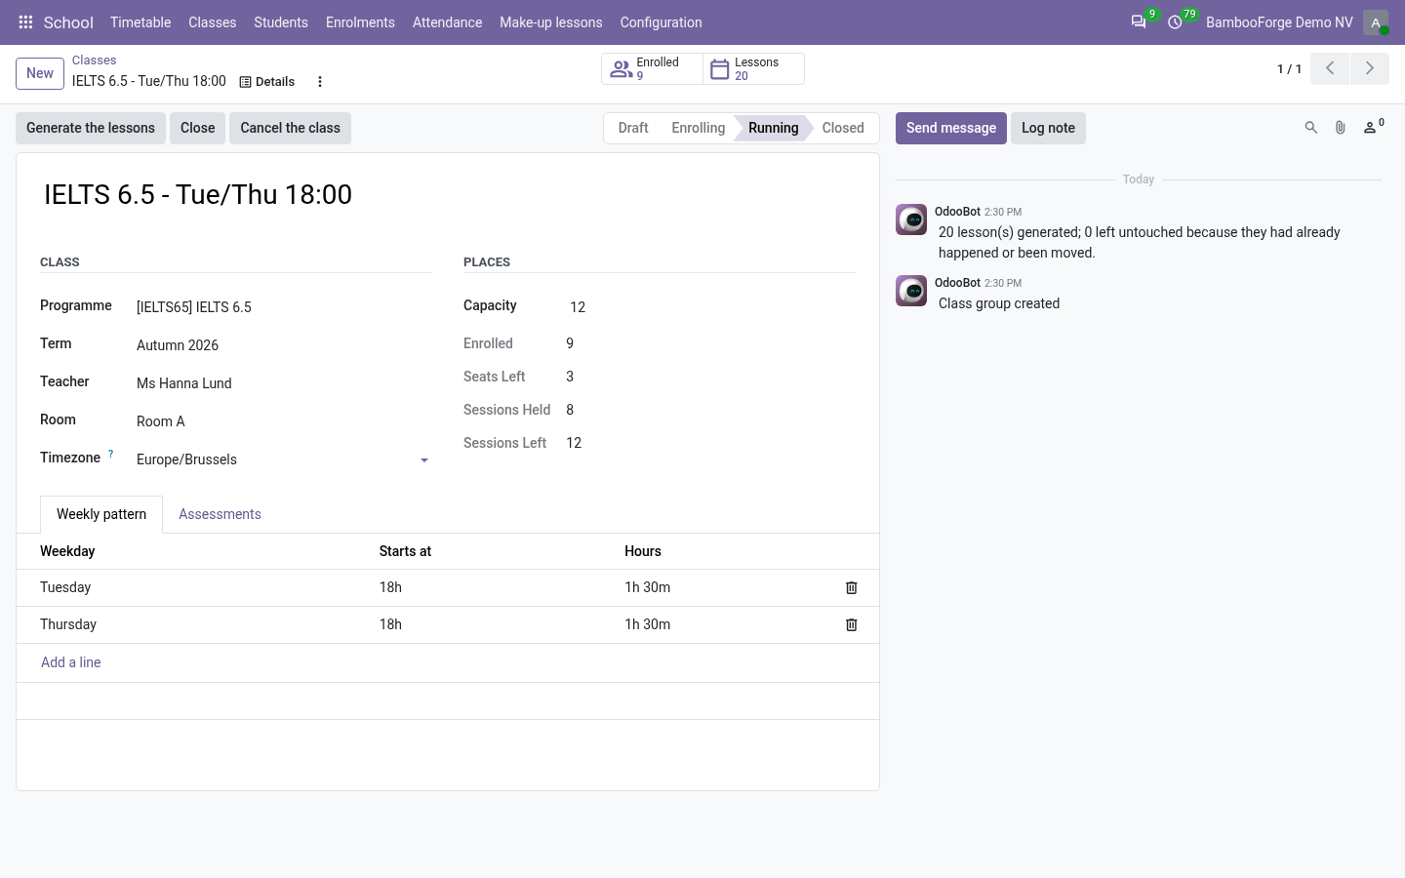Follow the Classes breadcrumb link
Viewport: 1405px width, 878px height.
(94, 60)
